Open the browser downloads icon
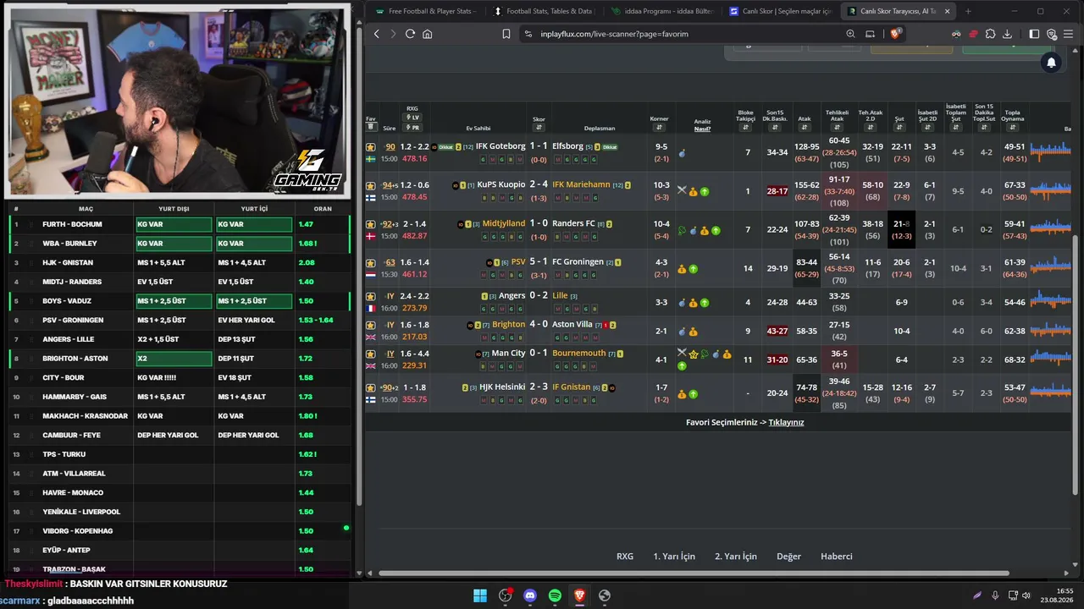This screenshot has height=609, width=1084. point(1007,34)
